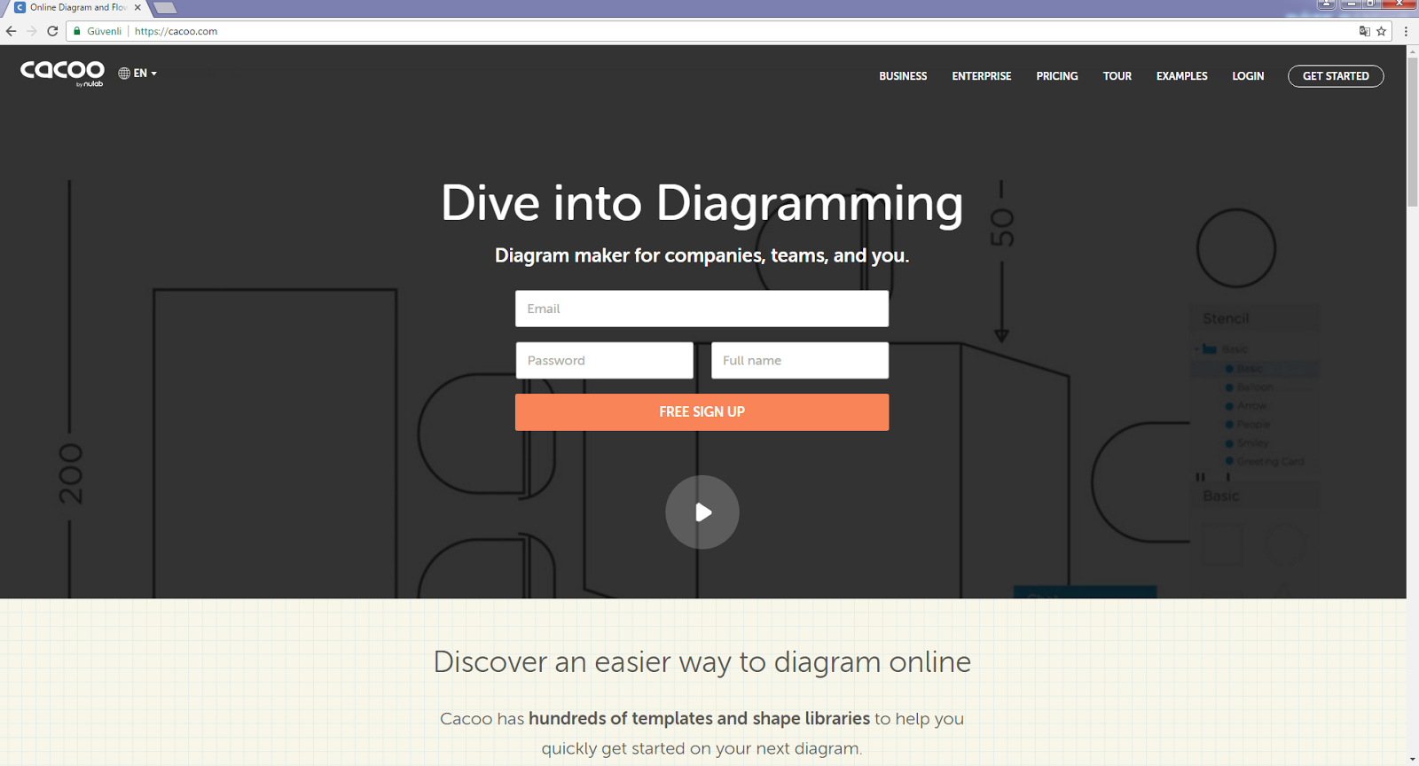Click the Free Sign Up button
Viewport: 1419px width, 766px height.
702,412
